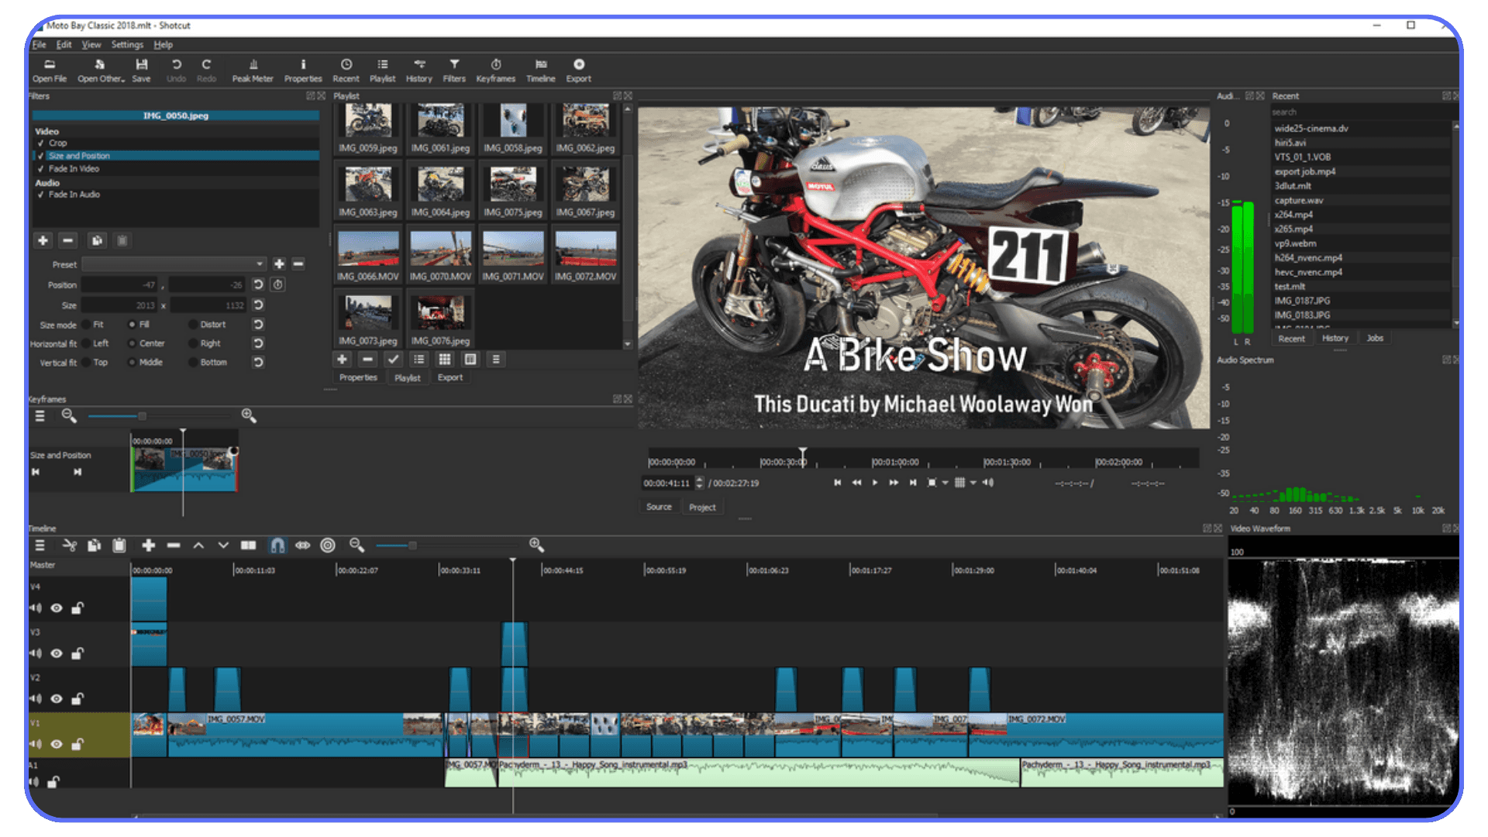
Task: Skip to the start of the player
Action: 837,482
